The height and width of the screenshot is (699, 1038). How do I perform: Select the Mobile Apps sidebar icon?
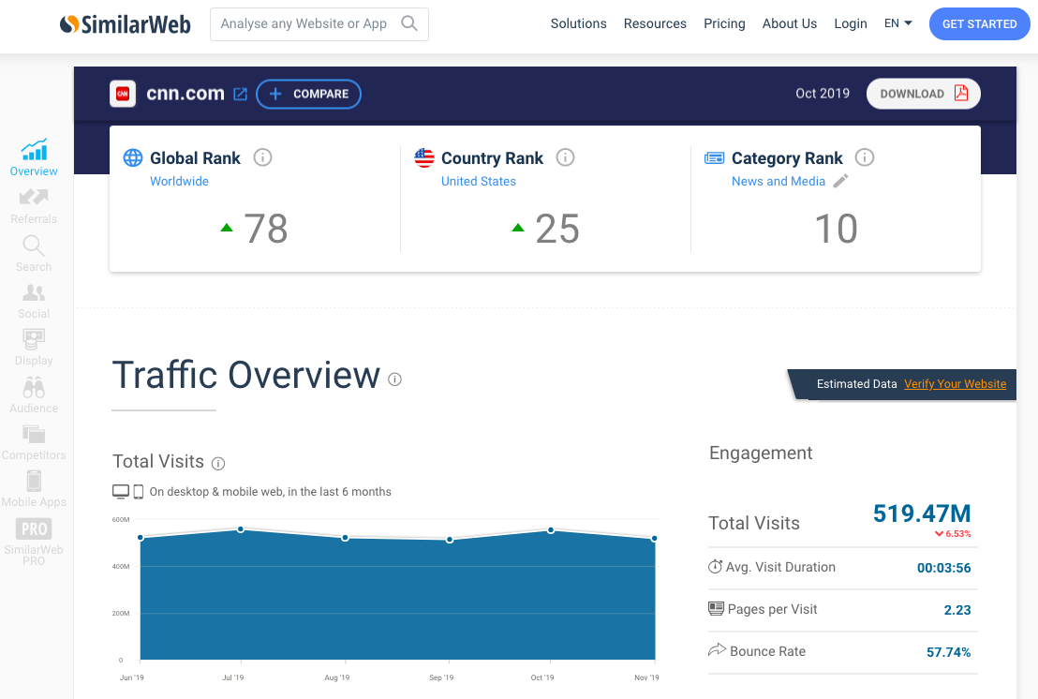33,487
